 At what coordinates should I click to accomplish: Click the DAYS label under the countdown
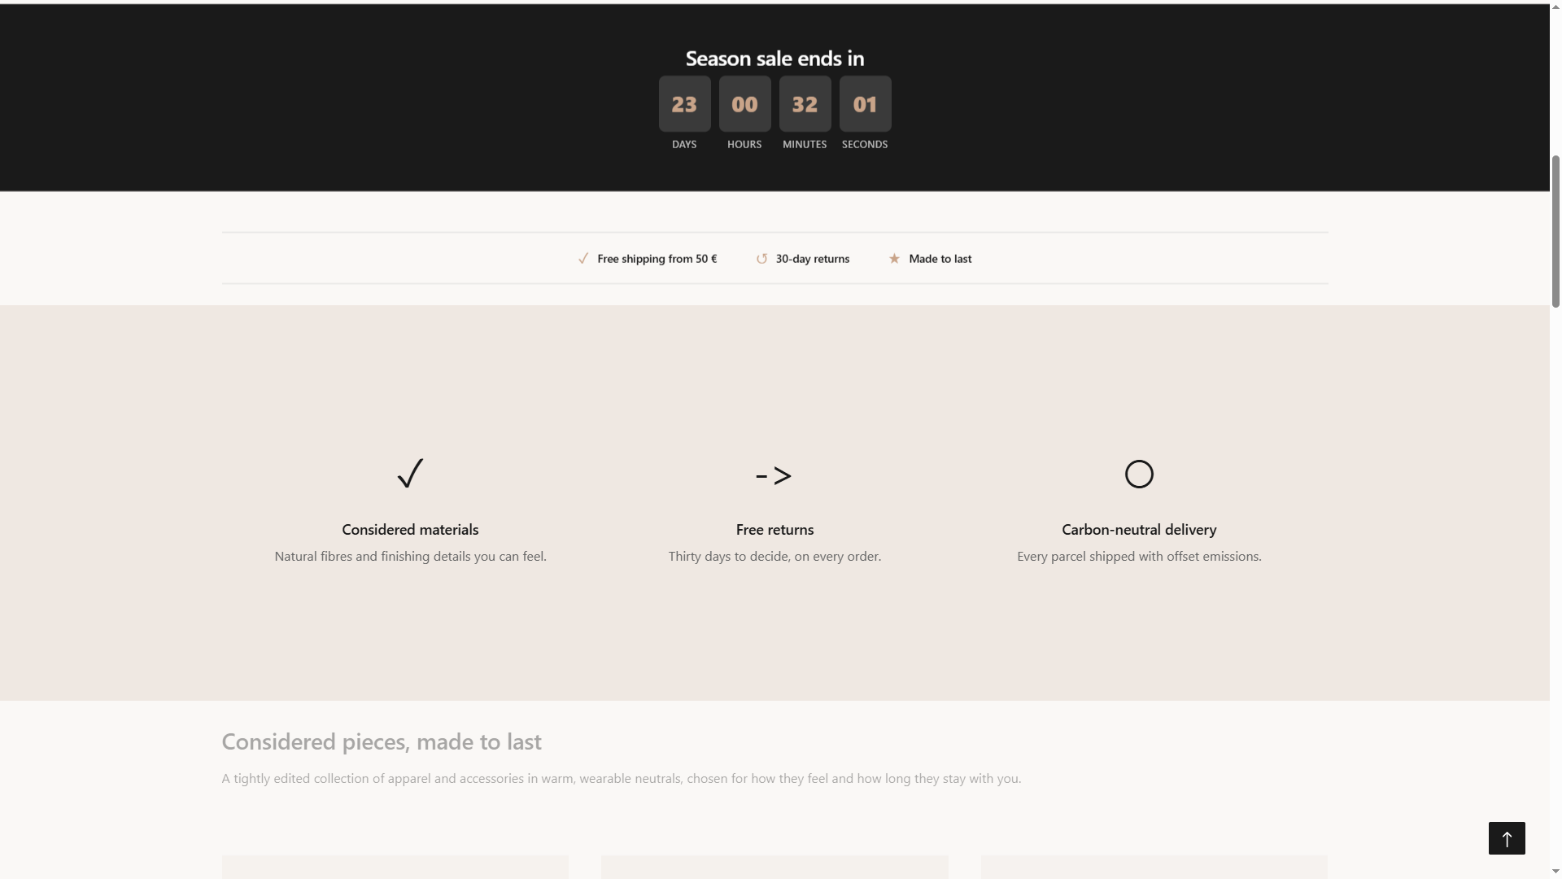point(684,144)
